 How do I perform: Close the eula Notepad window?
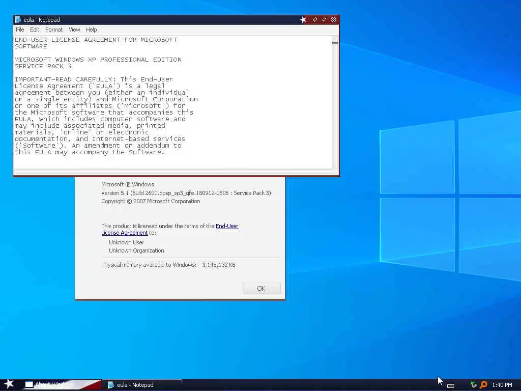[334, 20]
